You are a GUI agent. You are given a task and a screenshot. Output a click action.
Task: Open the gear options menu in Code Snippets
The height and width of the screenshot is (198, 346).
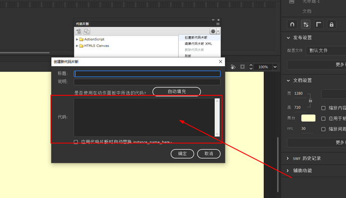(x=213, y=31)
